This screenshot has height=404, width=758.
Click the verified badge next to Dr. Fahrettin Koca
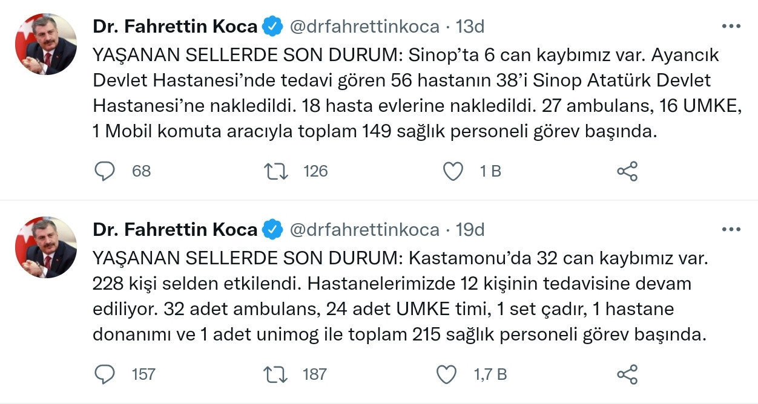point(271,25)
